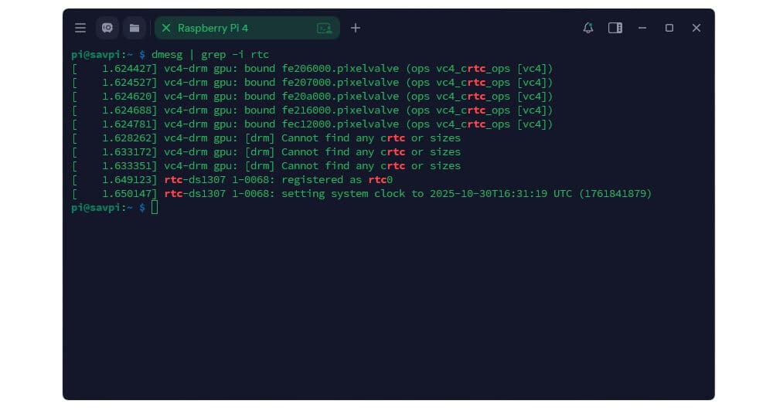This screenshot has height=411, width=773.
Task: Click 'registered as rtc0' text
Action: (337, 180)
